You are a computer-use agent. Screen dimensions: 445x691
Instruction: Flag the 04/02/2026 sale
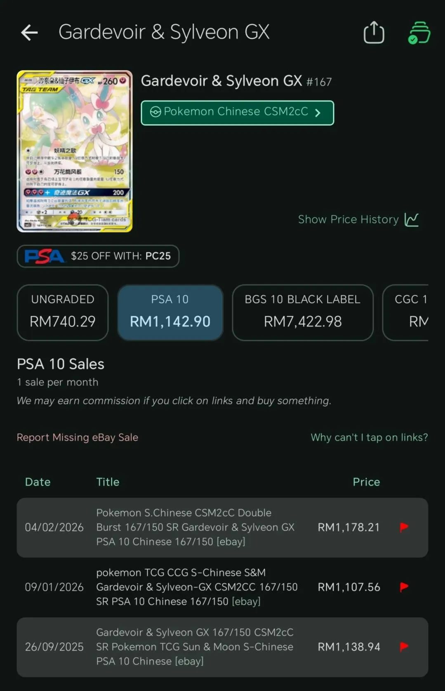(x=404, y=527)
